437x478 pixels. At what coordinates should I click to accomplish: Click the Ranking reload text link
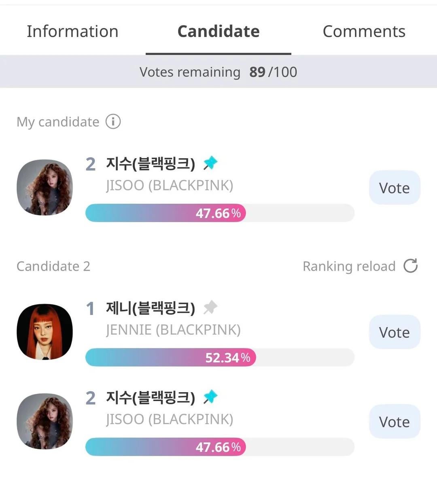click(x=349, y=266)
